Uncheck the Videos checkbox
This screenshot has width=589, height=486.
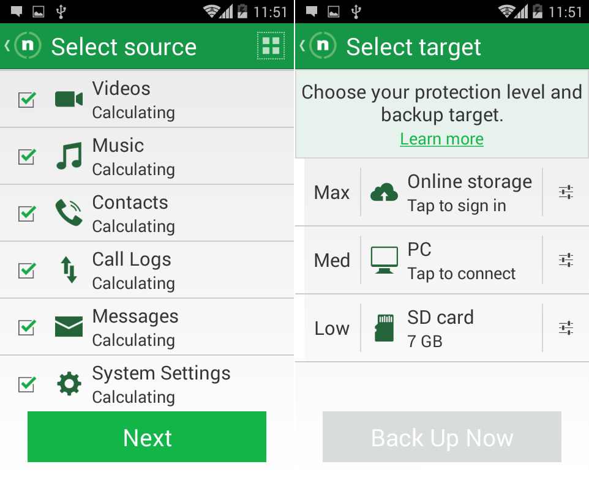click(x=27, y=100)
